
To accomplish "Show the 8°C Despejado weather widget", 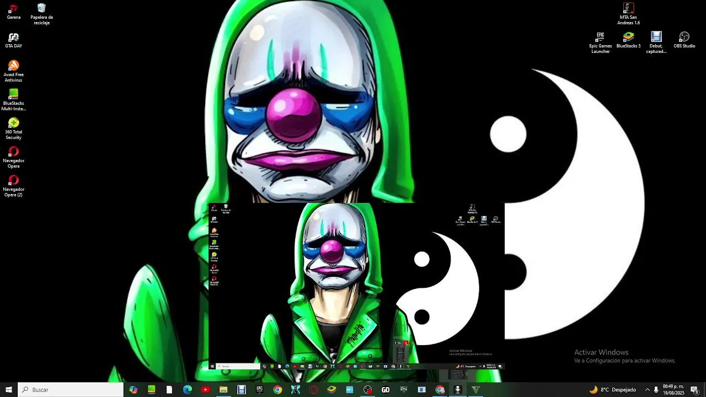I will 613,390.
